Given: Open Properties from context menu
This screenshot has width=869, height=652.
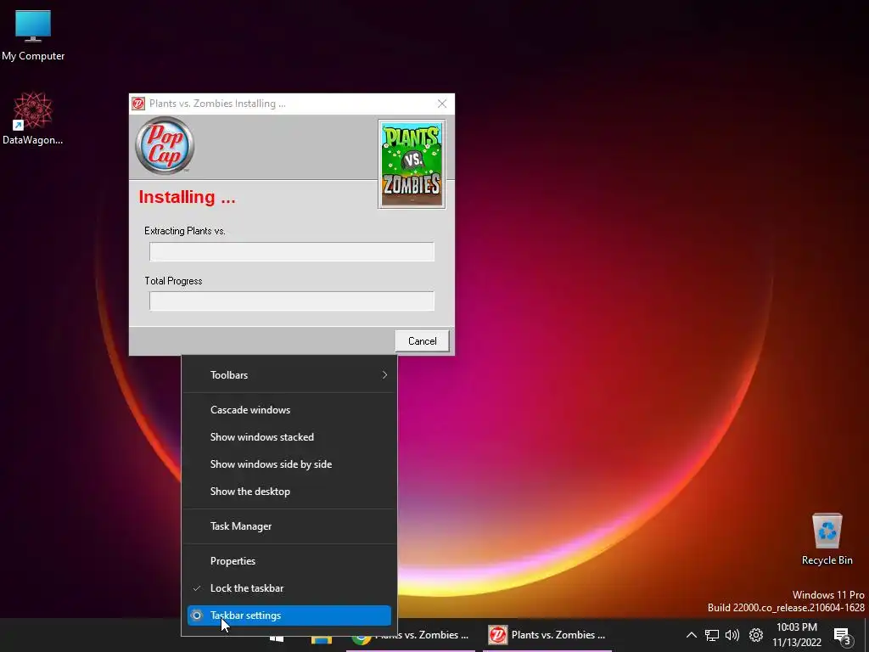Looking at the screenshot, I should (x=289, y=562).
